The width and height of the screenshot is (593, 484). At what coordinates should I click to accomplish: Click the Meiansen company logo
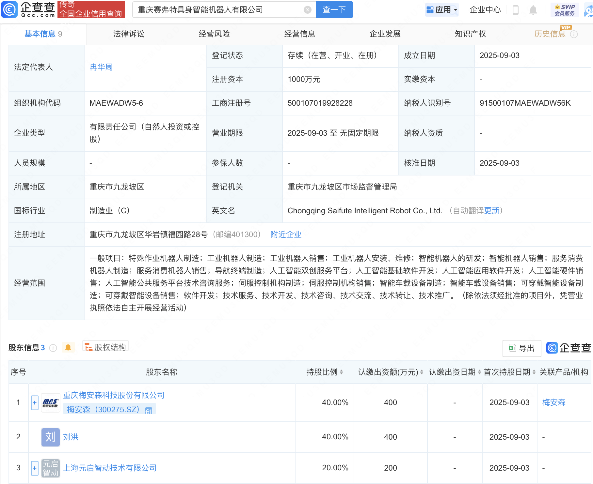click(x=50, y=403)
